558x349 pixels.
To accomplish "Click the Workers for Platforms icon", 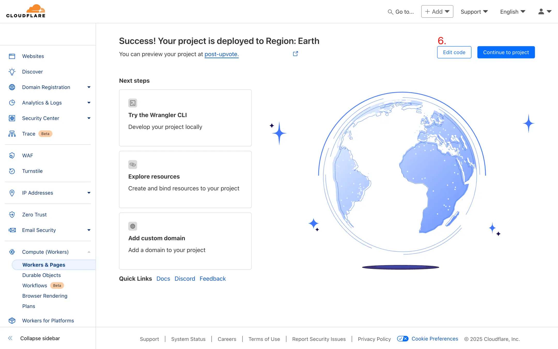I will pos(12,321).
